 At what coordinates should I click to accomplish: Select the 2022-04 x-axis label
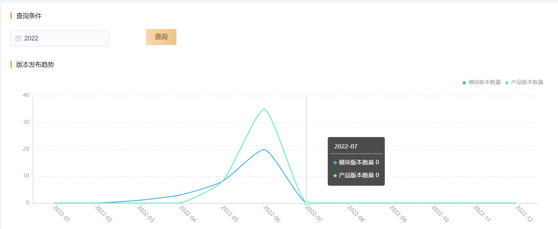coord(187,214)
